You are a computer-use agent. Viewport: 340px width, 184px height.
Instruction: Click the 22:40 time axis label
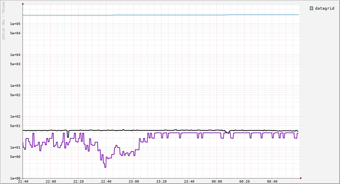(x=106, y=182)
